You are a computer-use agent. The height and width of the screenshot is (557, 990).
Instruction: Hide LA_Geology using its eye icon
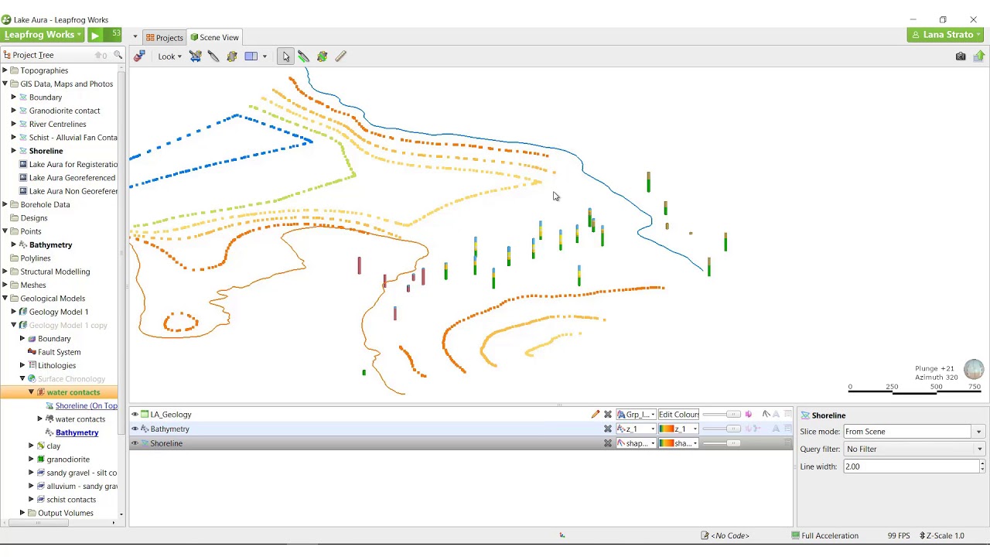click(x=135, y=415)
